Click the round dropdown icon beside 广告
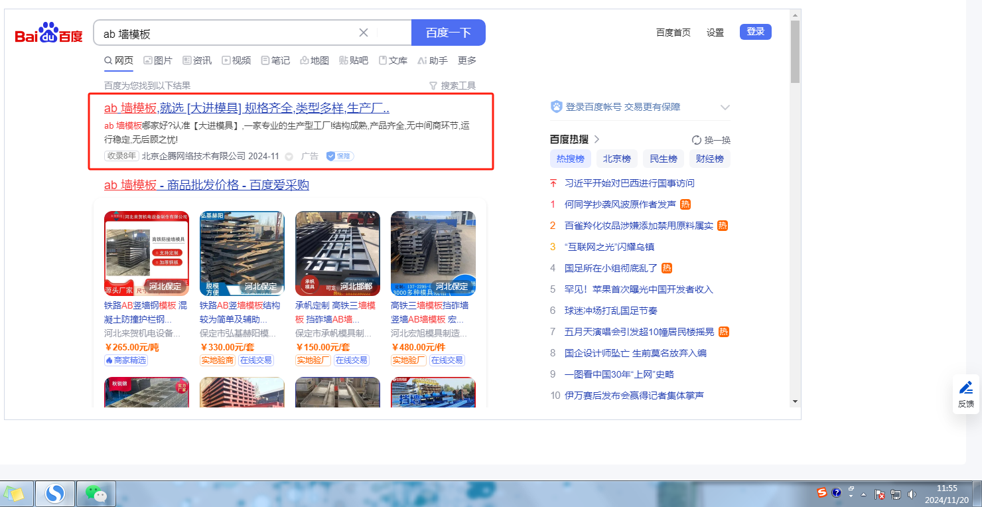 point(289,157)
